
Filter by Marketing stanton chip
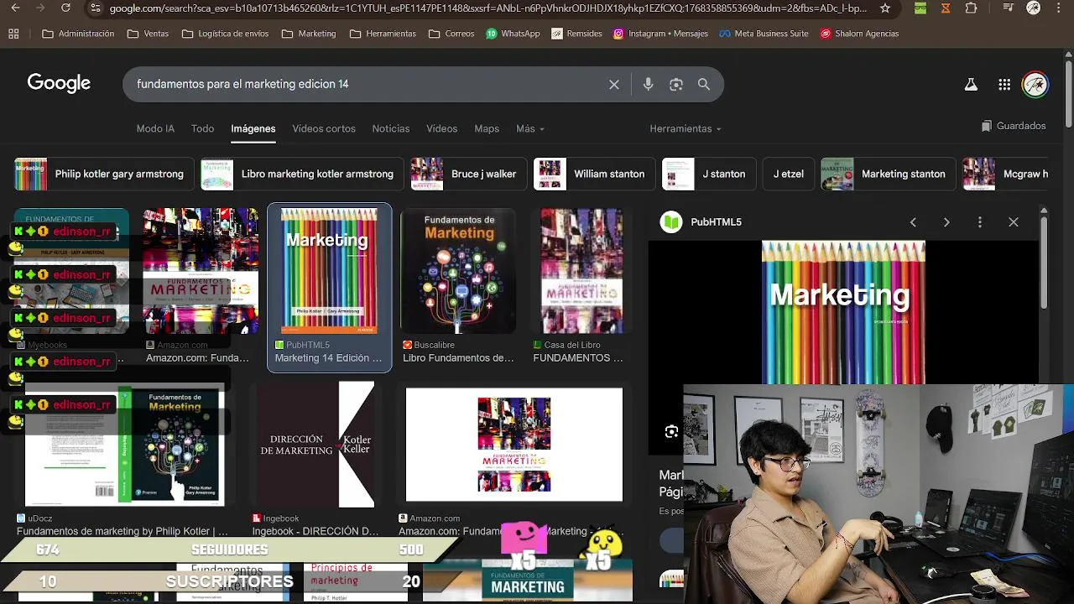pyautogui.click(x=887, y=174)
